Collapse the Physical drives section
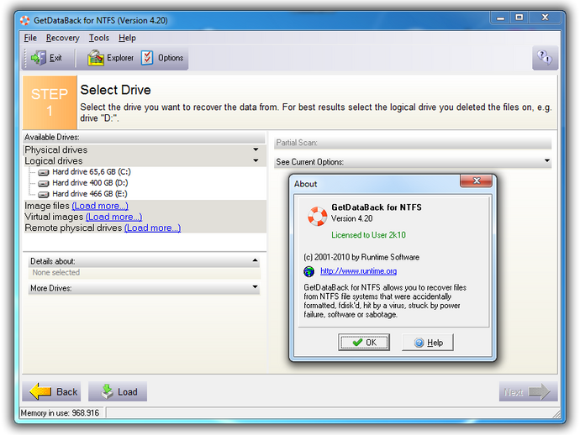The height and width of the screenshot is (435, 580). (256, 149)
